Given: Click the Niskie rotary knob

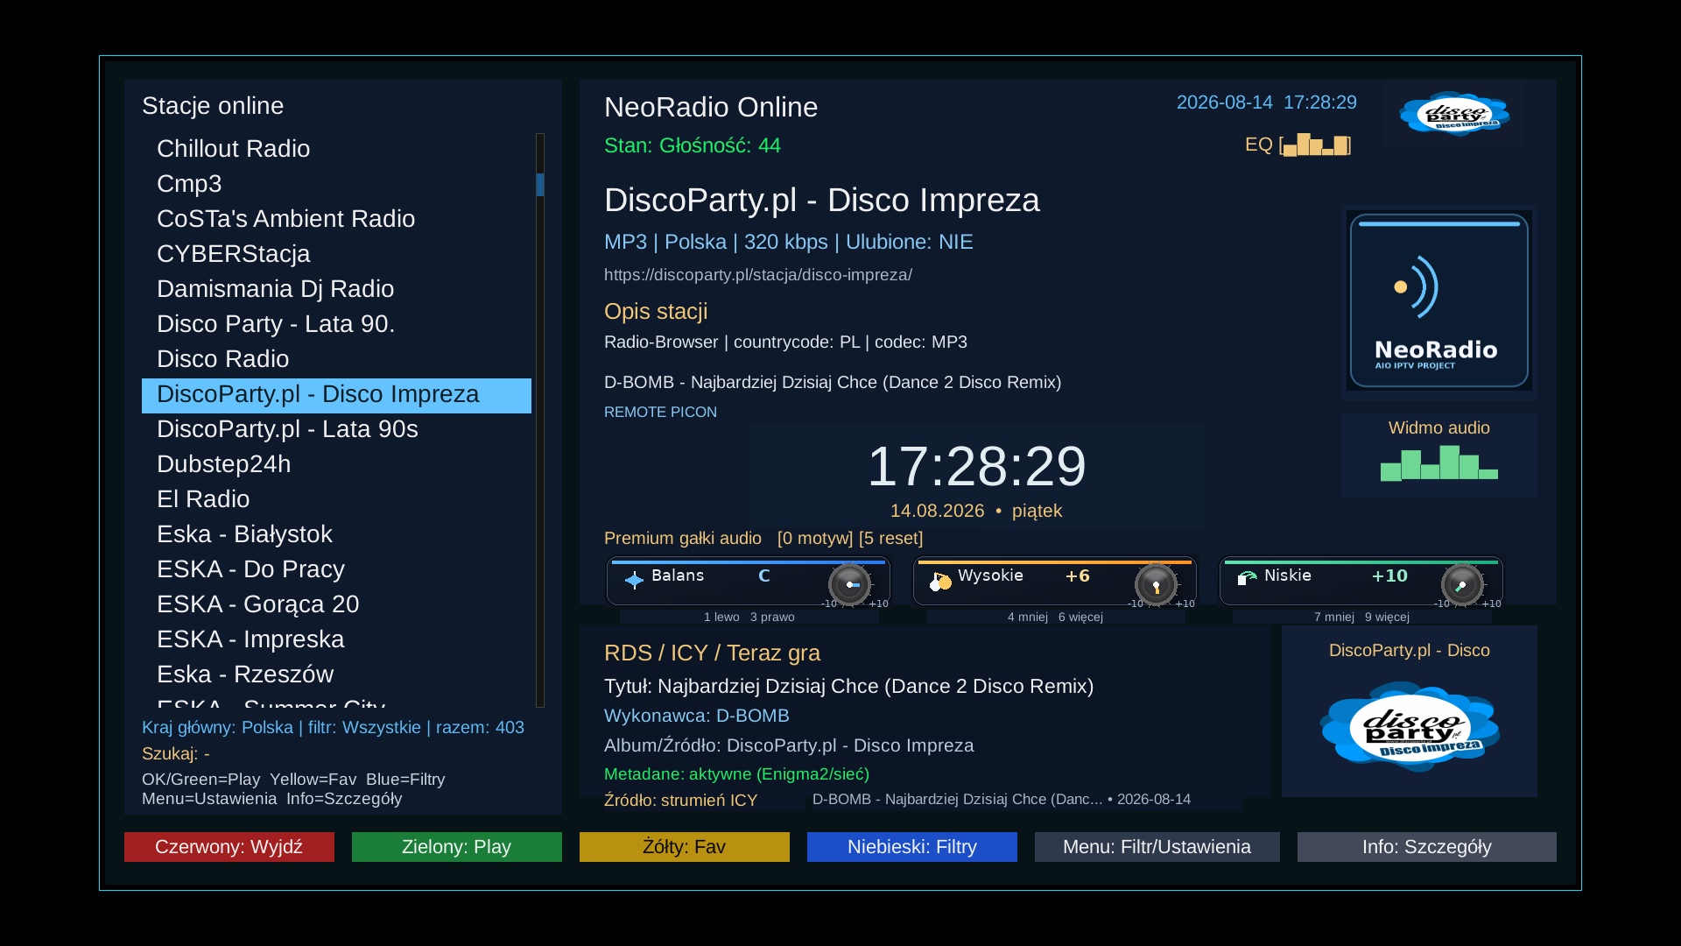Looking at the screenshot, I should click(x=1462, y=584).
